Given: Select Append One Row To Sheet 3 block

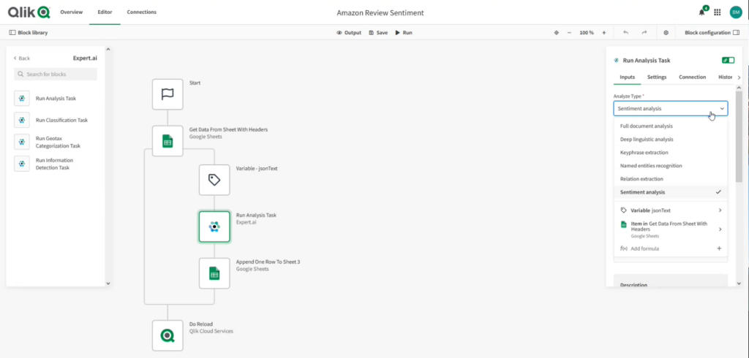Looking at the screenshot, I should (214, 273).
